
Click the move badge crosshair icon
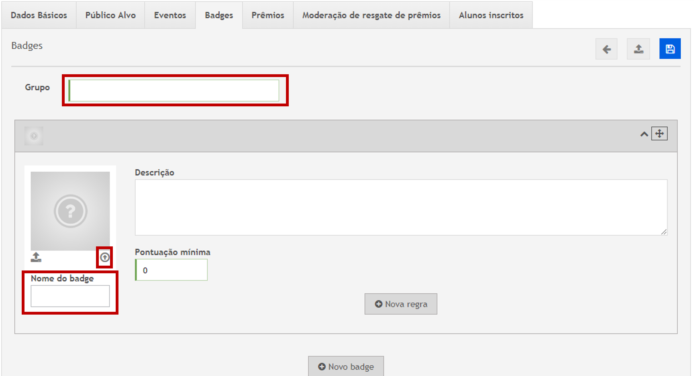659,134
